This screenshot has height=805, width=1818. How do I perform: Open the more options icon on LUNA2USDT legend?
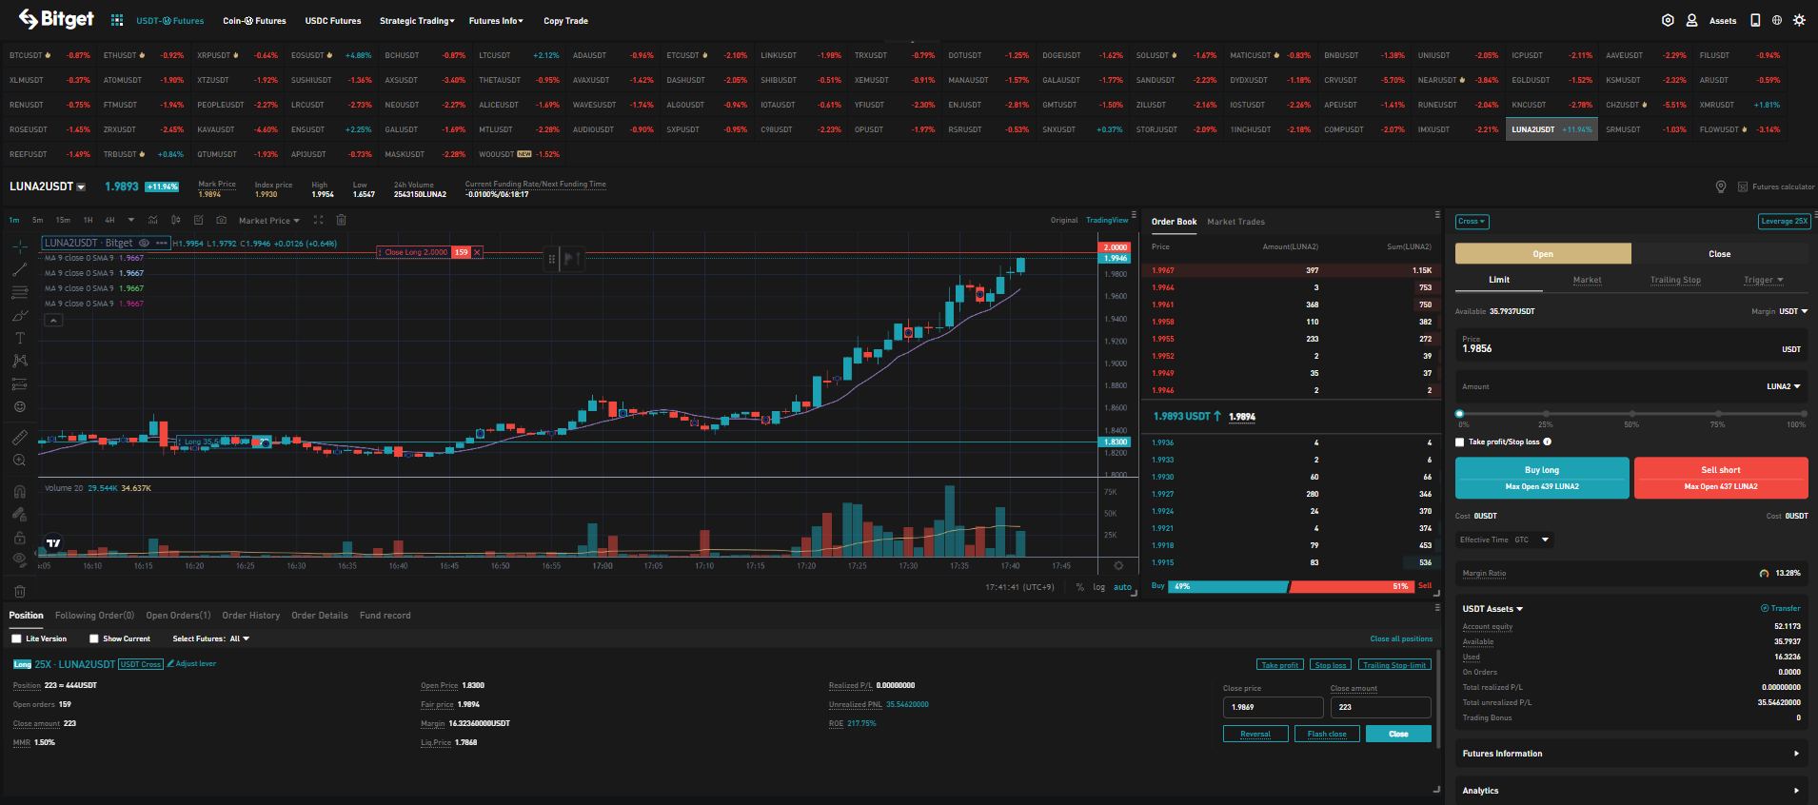pos(162,244)
